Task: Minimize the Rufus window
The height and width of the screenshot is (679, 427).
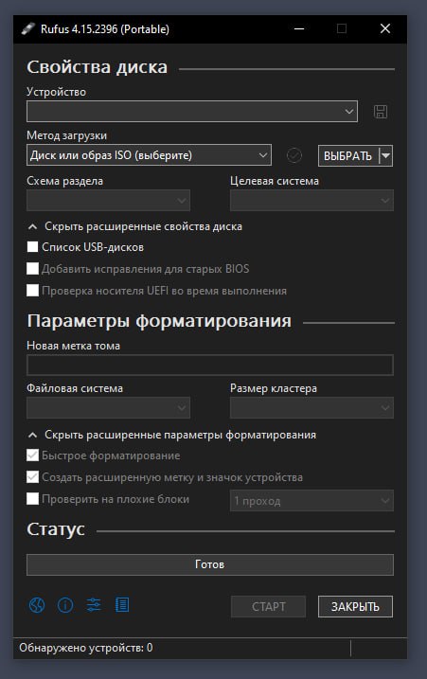Action: (299, 29)
